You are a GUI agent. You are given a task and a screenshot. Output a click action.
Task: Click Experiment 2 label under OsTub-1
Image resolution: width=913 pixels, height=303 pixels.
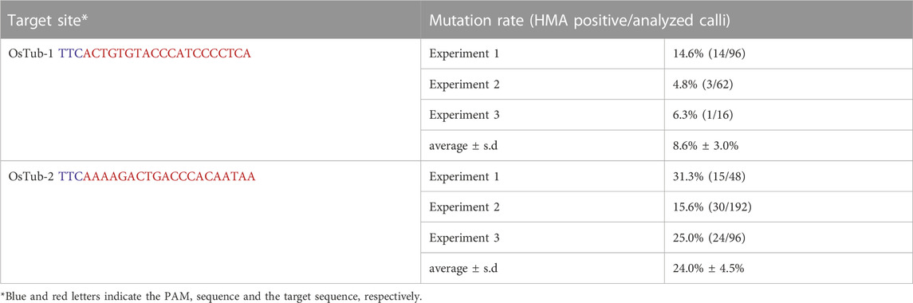464,84
